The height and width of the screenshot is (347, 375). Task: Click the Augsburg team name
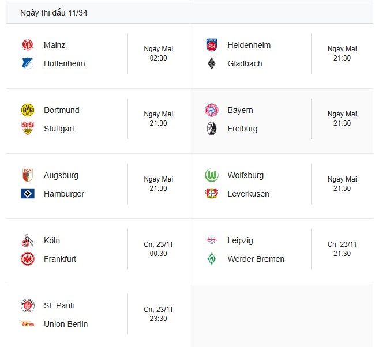coord(61,175)
